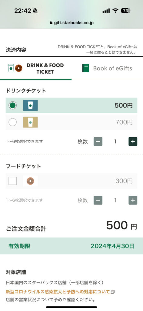Tap the external link icon beside the corona notice
Image resolution: width=143 pixels, height=311 pixels.
click(112, 292)
